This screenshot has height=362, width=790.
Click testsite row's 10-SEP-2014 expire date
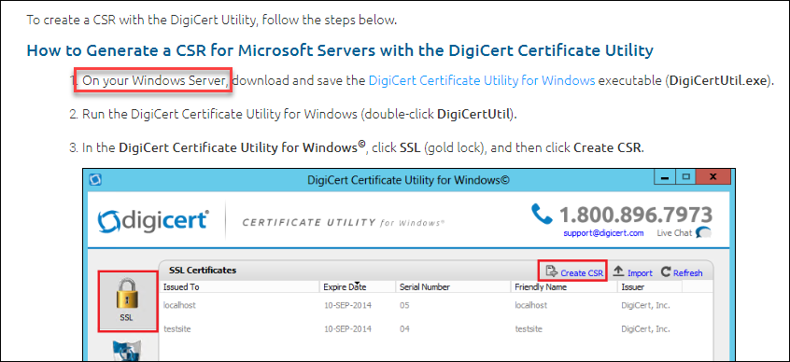pyautogui.click(x=348, y=329)
